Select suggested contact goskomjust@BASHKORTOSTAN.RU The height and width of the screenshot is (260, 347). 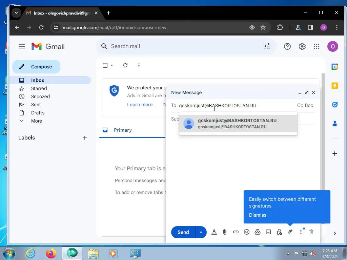(x=238, y=124)
